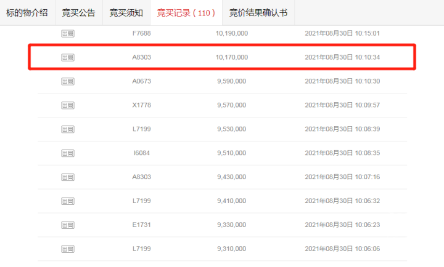Click the bid amount 9,510,000

click(x=231, y=153)
